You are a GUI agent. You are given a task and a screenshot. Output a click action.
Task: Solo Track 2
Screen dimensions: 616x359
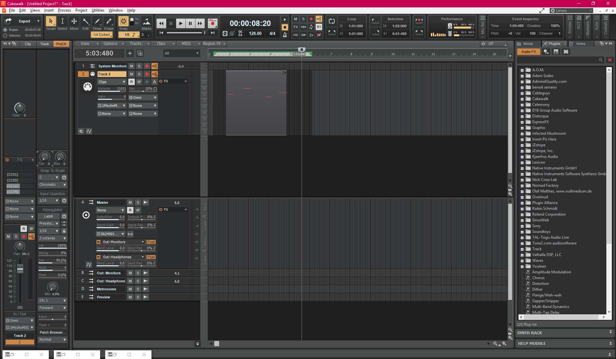pyautogui.click(x=139, y=74)
